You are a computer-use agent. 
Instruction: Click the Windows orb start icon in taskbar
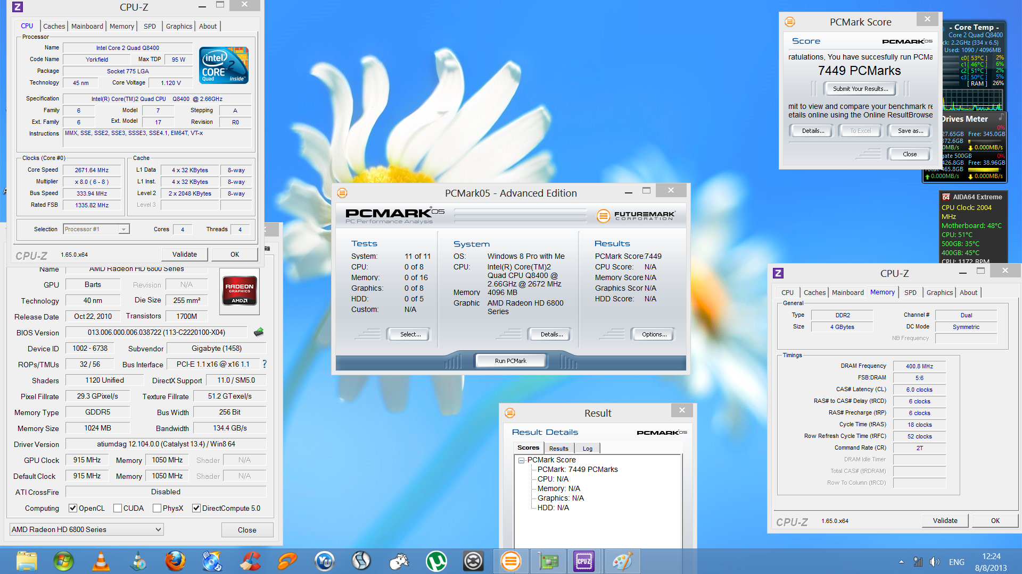(63, 561)
